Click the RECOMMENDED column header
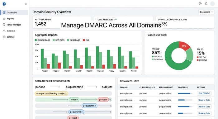Image resolution: width=218 pixels, height=119 pixels. pos(166,88)
